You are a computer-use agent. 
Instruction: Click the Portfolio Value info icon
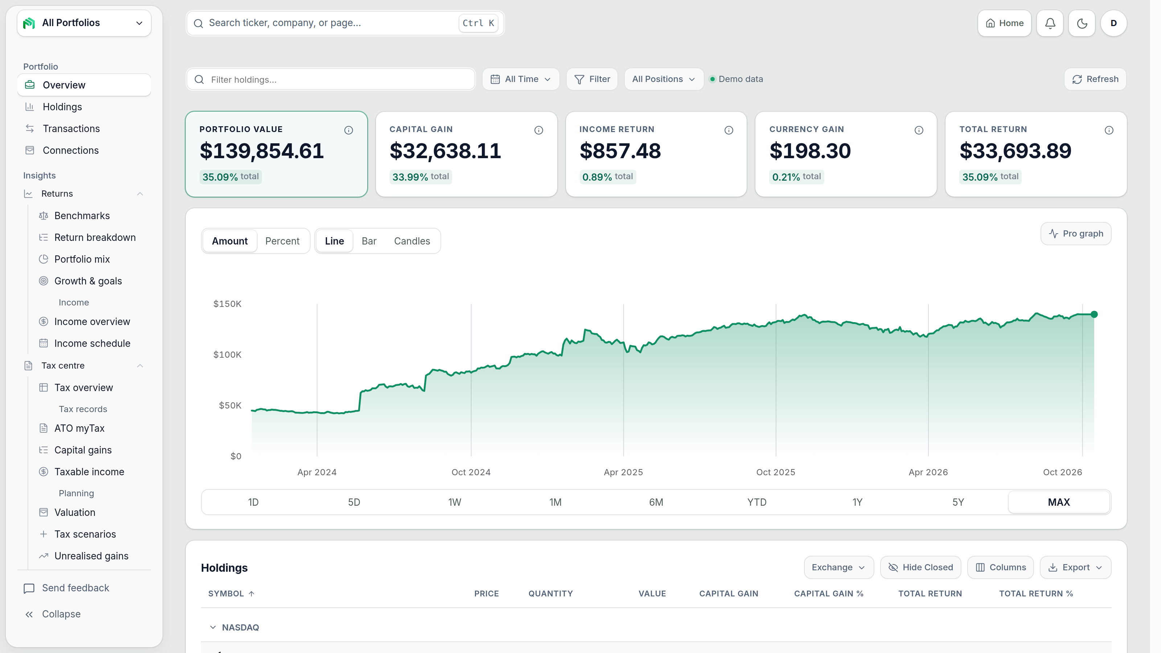pos(352,131)
